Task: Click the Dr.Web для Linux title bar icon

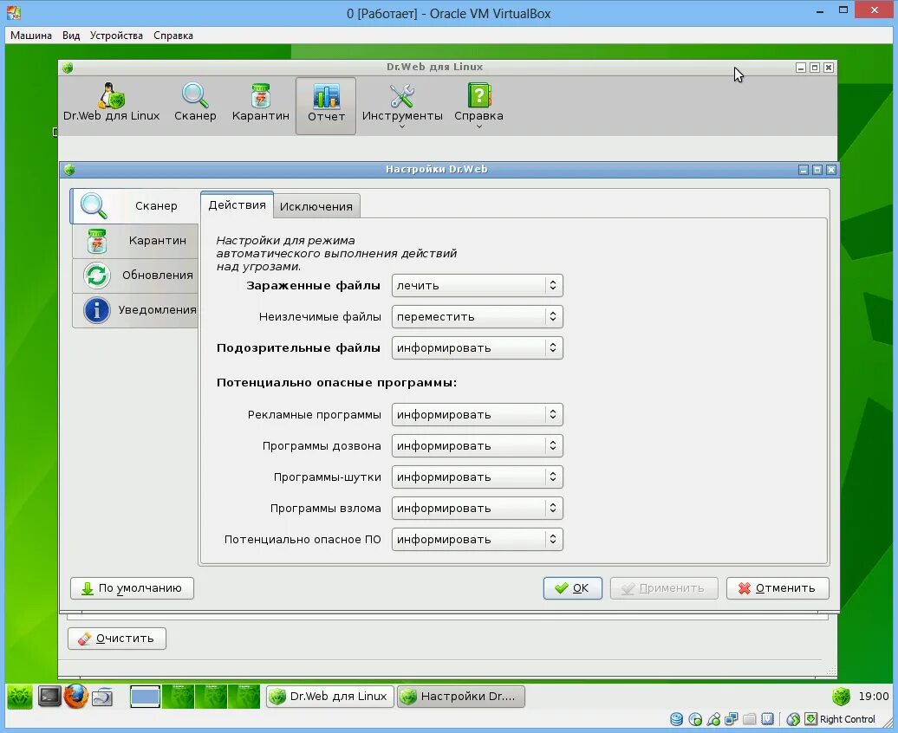Action: pyautogui.click(x=68, y=68)
